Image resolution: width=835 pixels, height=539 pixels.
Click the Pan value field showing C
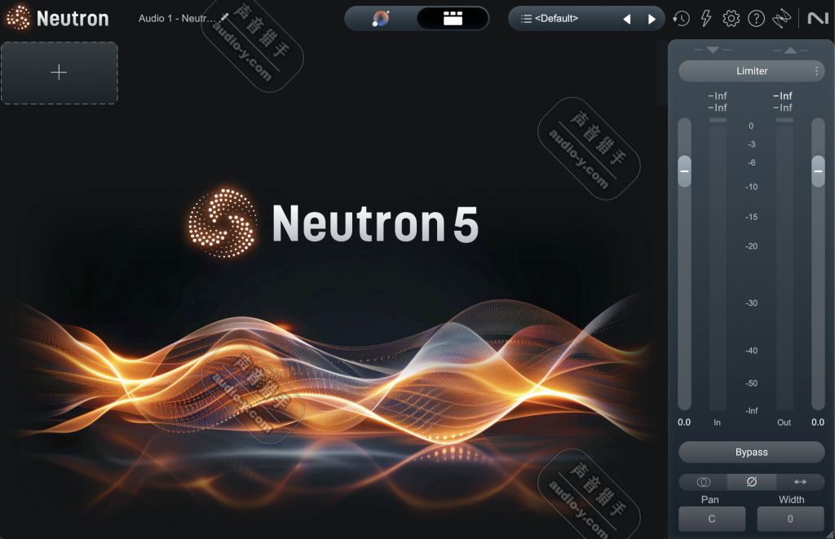711,519
